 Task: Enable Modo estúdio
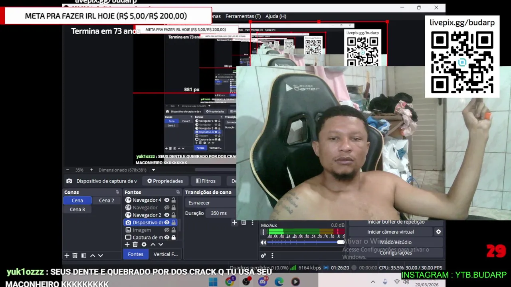pos(396,242)
